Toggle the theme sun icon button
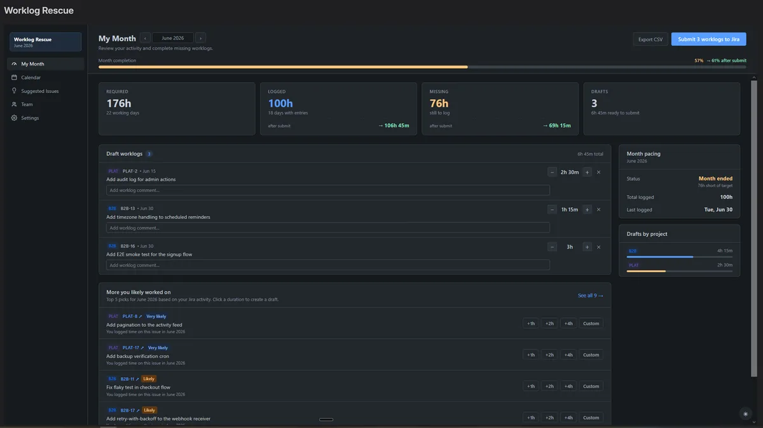 pyautogui.click(x=746, y=413)
